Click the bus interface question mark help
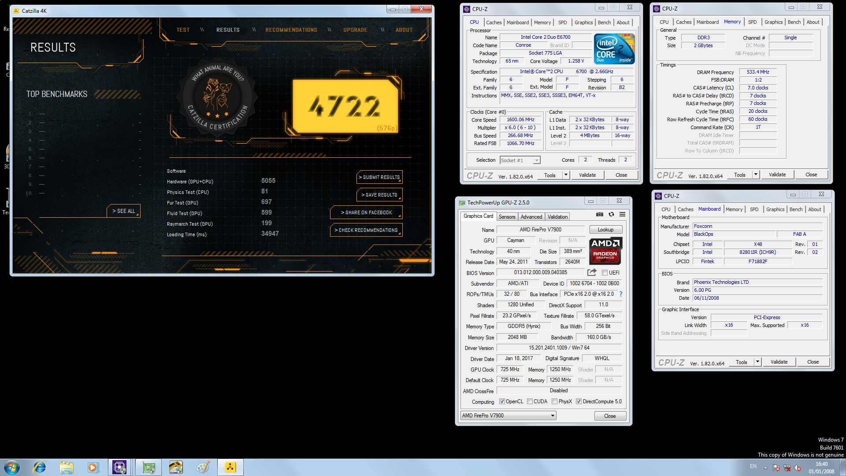Viewport: 846px width, 476px height. coord(620,294)
